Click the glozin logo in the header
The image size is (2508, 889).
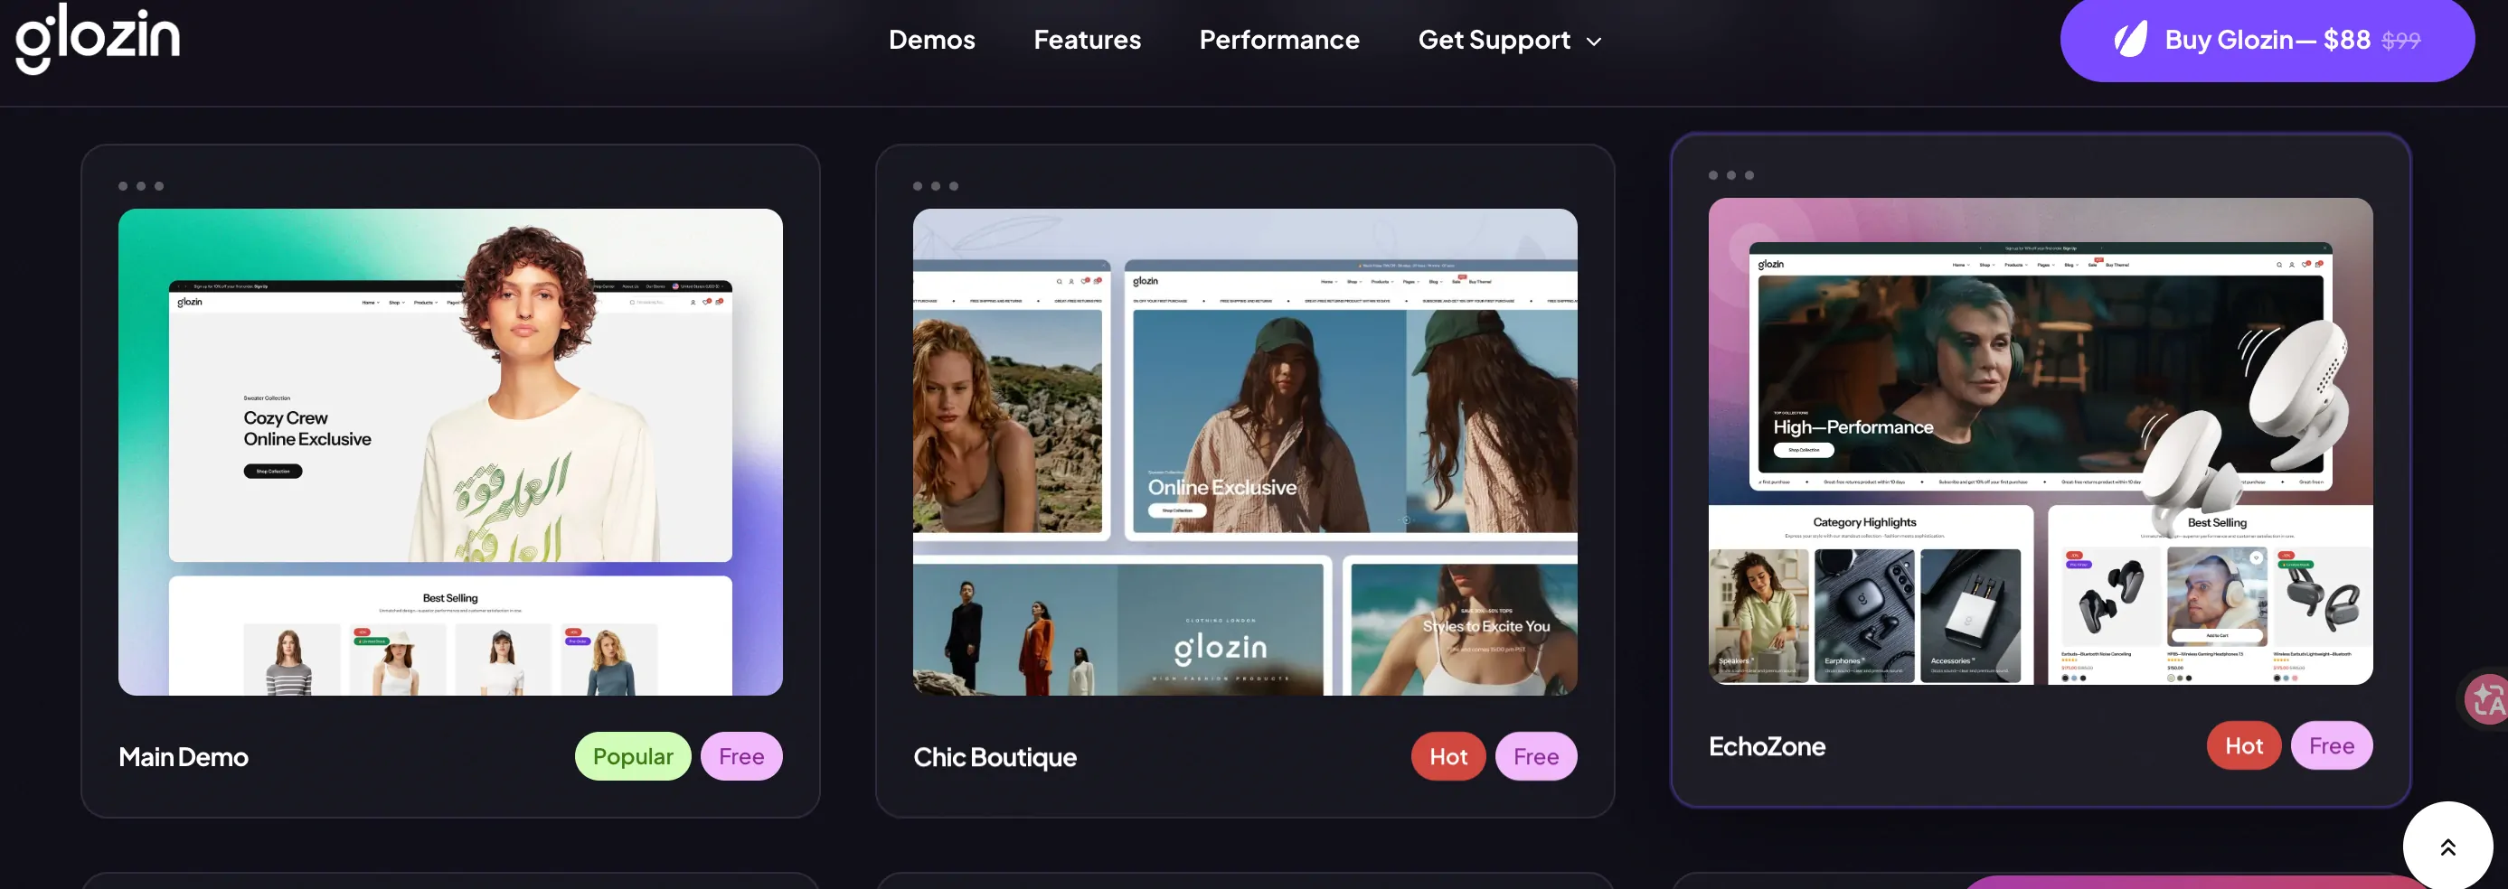pyautogui.click(x=99, y=37)
